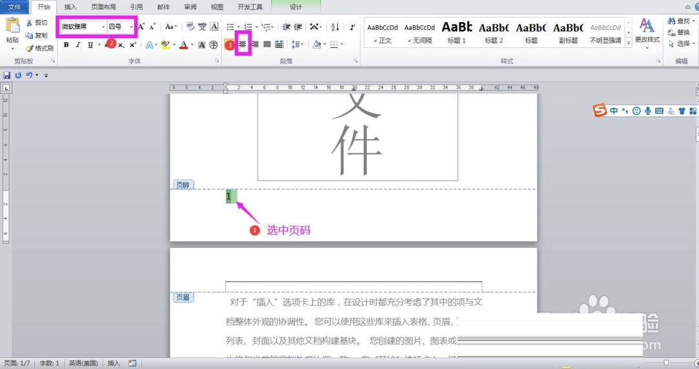Open the line spacing dropdown
This screenshot has height=369, width=699.
click(x=297, y=44)
